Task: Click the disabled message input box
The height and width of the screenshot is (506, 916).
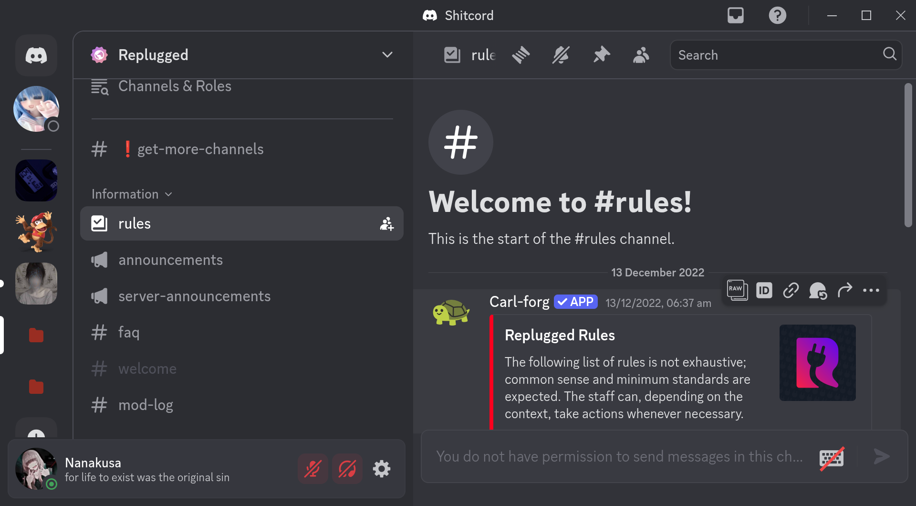Action: 619,457
